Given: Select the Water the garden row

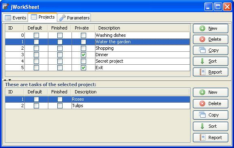Looking at the screenshot, I should (x=97, y=42).
